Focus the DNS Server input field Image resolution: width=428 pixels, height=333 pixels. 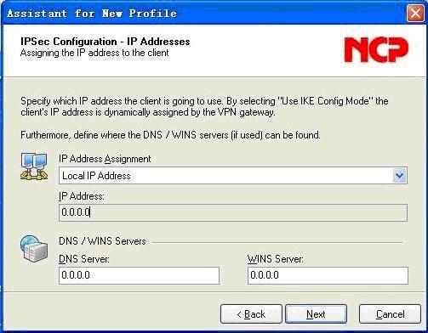tap(139, 275)
